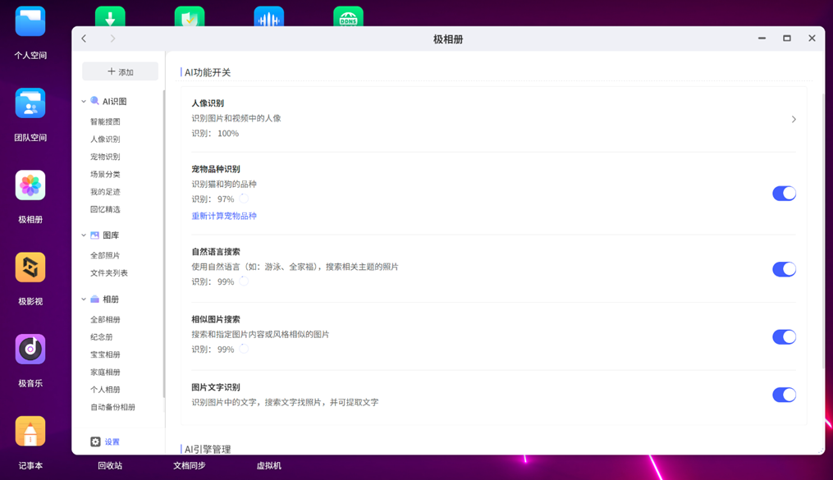This screenshot has height=480, width=833.
Task: Open 全部相册 in sidebar
Action: point(105,320)
